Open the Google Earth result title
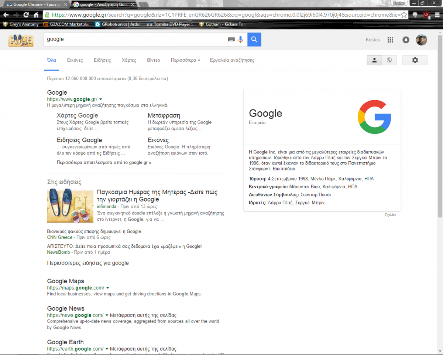Screen dimensions: 443x355 [x=65, y=342]
